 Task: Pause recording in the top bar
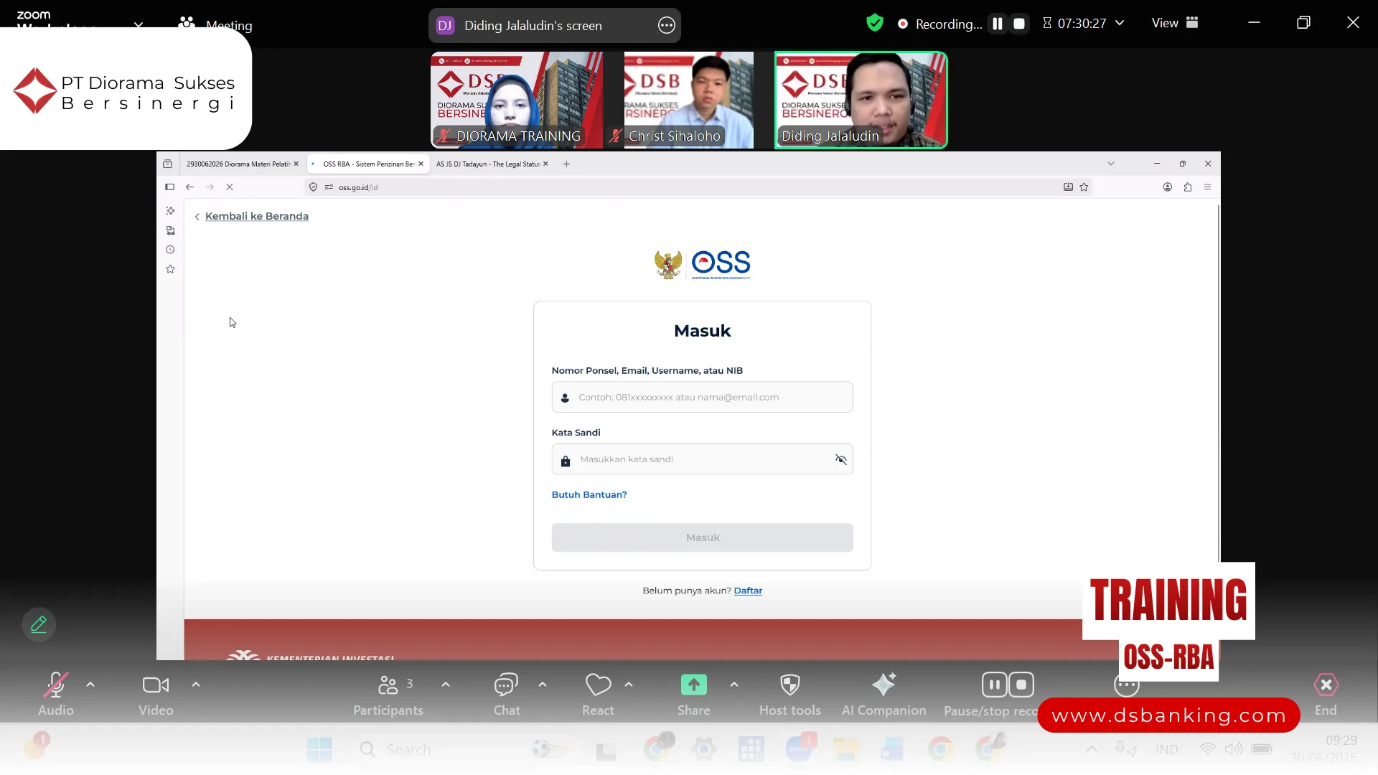pyautogui.click(x=998, y=24)
